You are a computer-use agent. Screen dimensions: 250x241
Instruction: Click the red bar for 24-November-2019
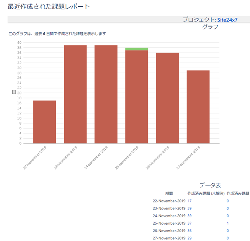pos(106,94)
